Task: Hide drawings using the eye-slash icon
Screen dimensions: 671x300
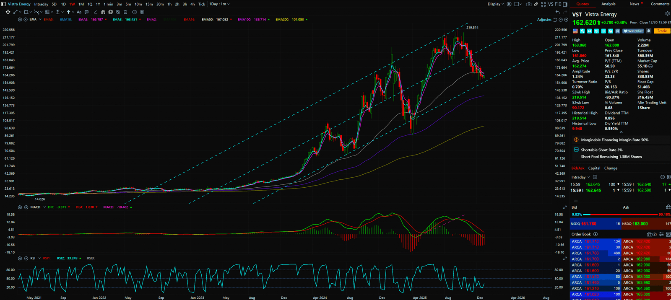Action: [x=118, y=12]
